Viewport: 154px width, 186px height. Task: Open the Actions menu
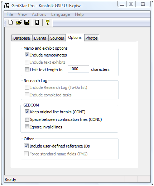[x=39, y=14]
